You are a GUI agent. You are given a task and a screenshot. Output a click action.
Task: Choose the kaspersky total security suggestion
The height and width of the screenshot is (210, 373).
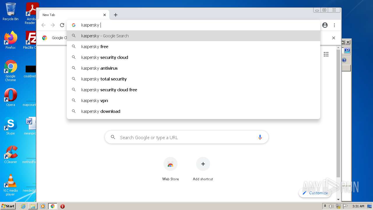point(193,79)
